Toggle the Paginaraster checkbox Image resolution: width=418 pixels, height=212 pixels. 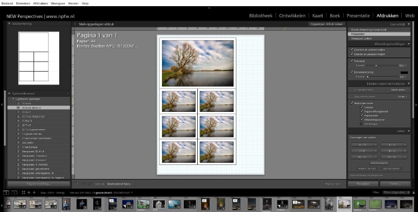point(362,116)
